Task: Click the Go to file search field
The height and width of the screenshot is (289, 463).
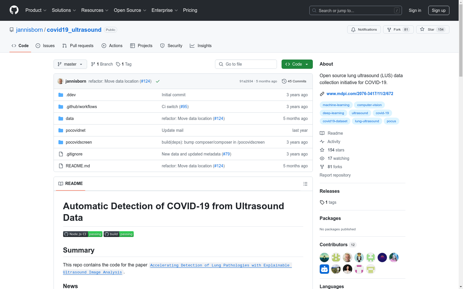Action: (x=246, y=64)
